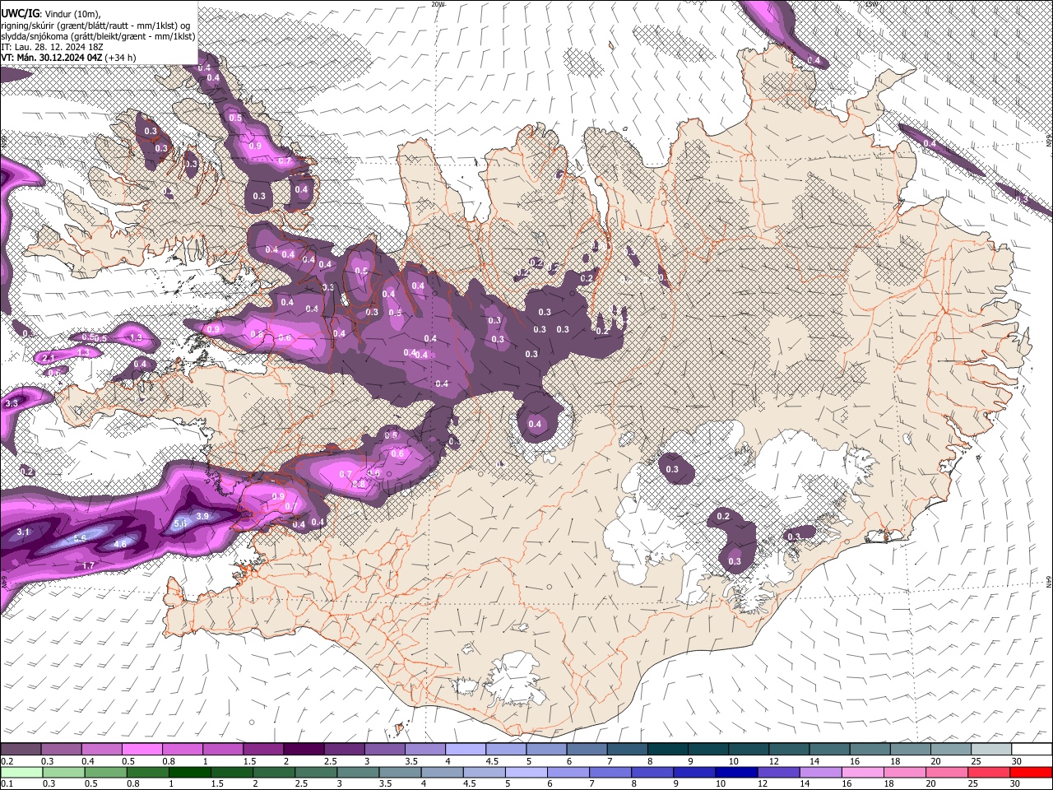Pick the snow-row swatch between 2 and 2.5
The height and width of the screenshot is (790, 1053).
coord(304,750)
